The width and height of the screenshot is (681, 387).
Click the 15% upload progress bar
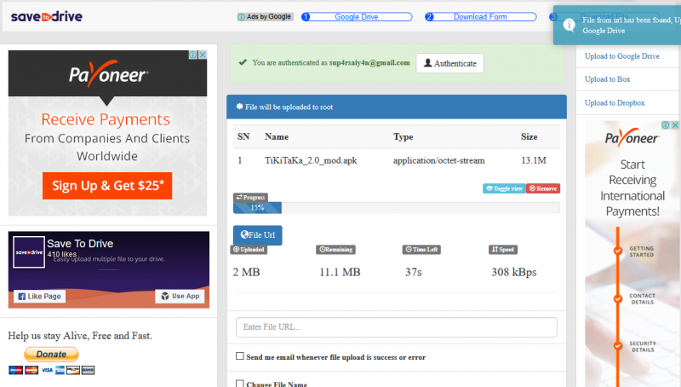point(257,208)
